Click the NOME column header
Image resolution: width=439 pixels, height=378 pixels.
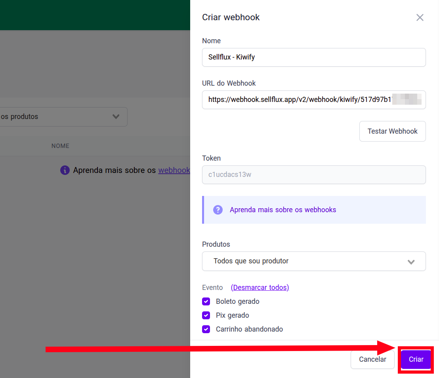tap(60, 146)
